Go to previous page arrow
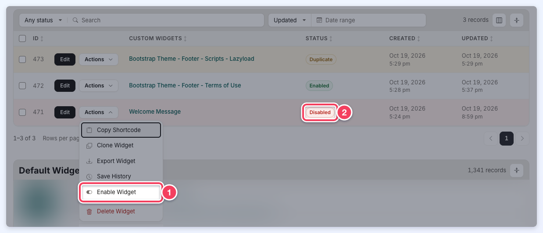Image resolution: width=543 pixels, height=233 pixels. pos(491,139)
